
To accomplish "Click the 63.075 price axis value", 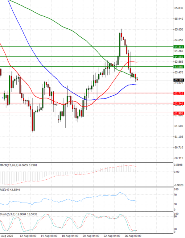I will pos(179,83).
